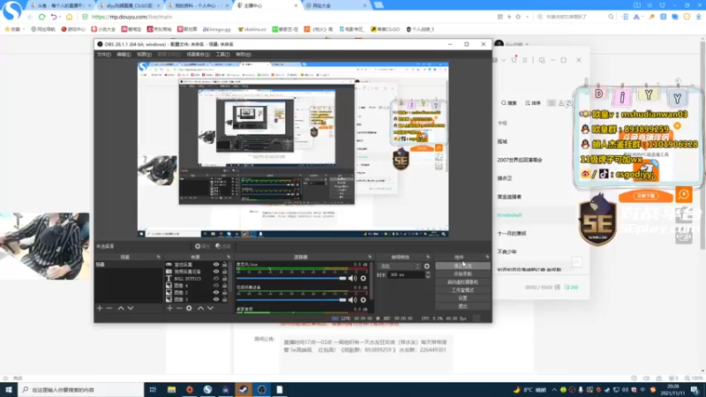Open OBS icon in the taskbar
This screenshot has width=706, height=397.
[261, 389]
